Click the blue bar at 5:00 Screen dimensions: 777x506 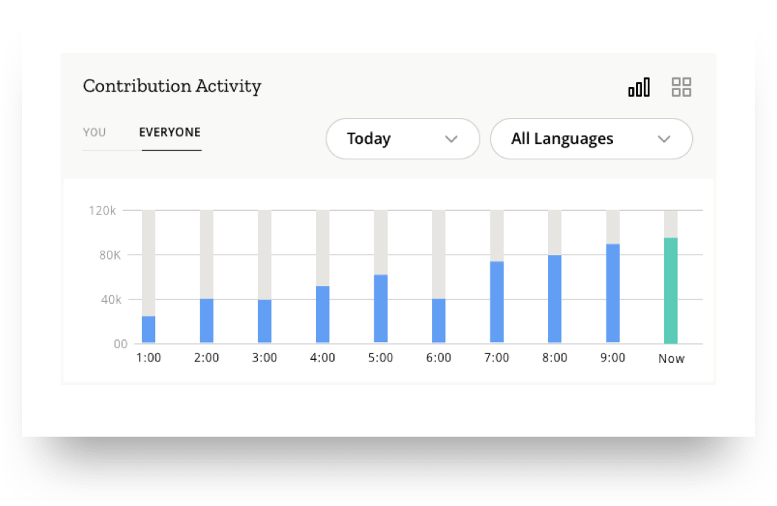(x=380, y=309)
